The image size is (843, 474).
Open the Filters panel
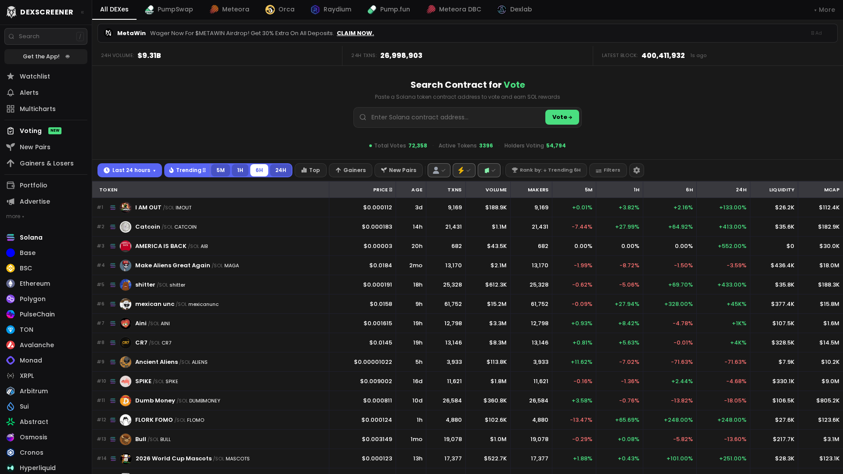[x=608, y=170]
